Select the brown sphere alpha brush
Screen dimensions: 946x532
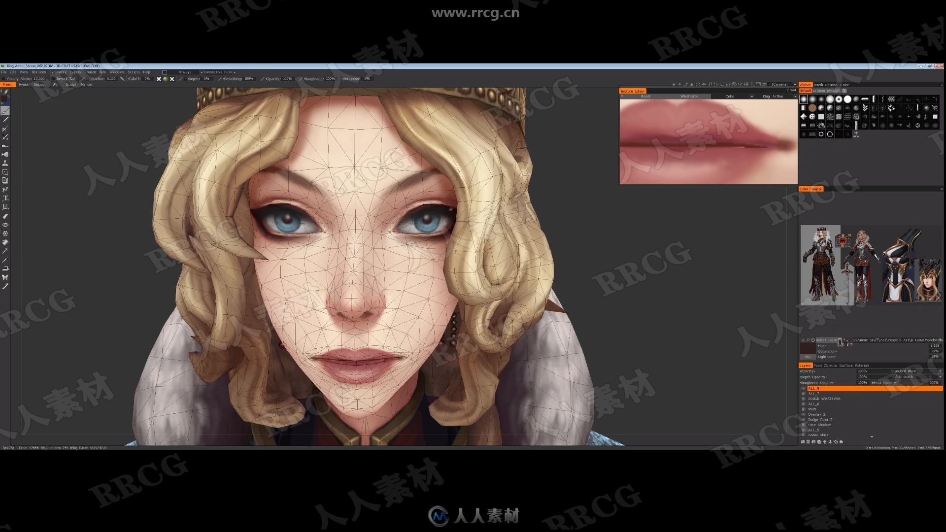pyautogui.click(x=812, y=108)
